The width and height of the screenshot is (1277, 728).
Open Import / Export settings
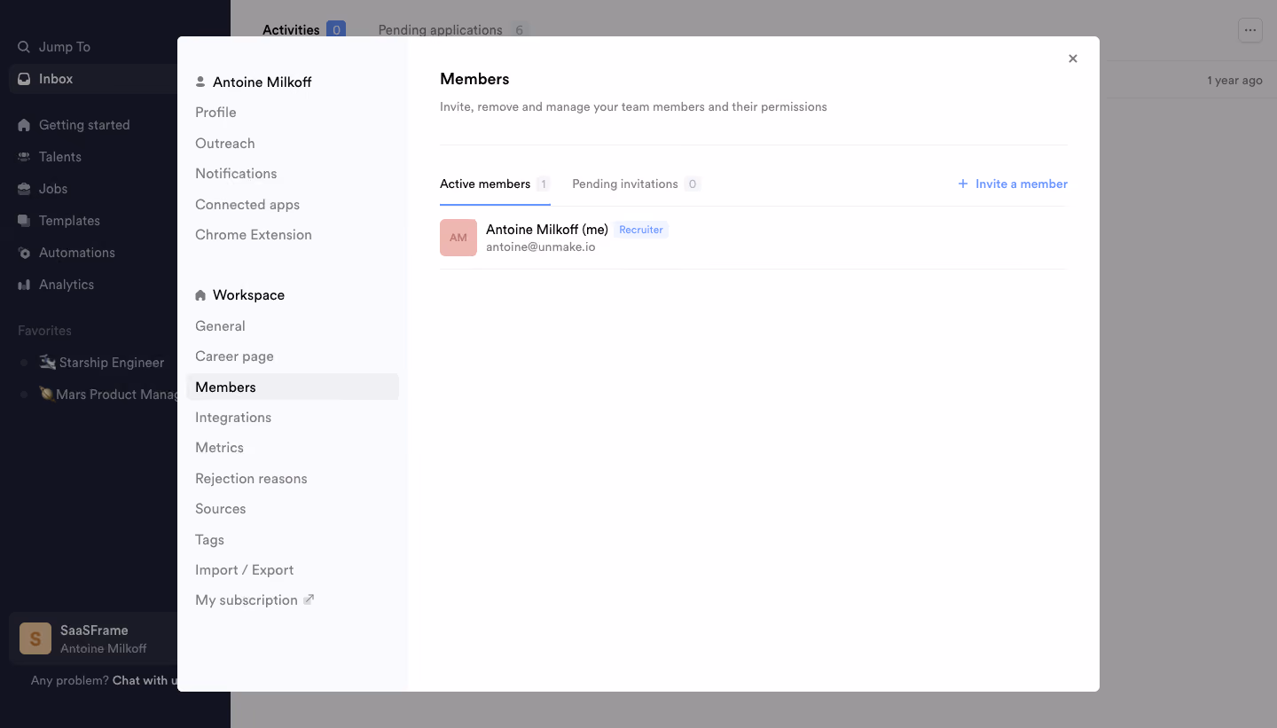pos(244,570)
